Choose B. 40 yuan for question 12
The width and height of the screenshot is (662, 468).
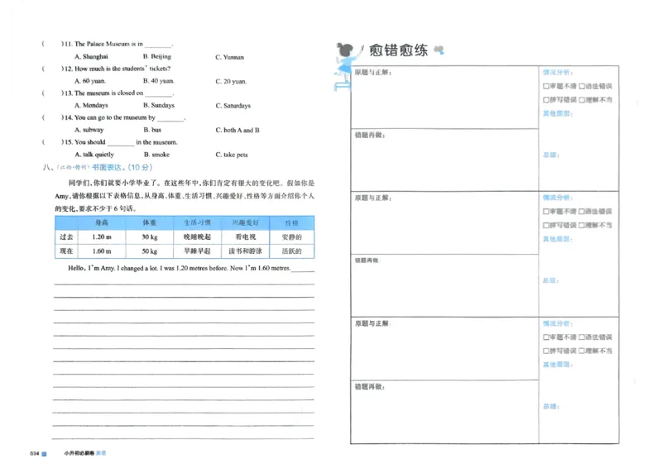click(159, 81)
